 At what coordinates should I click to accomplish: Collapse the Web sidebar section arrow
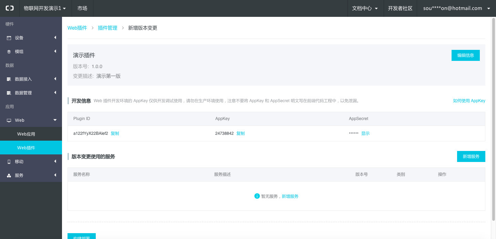[x=55, y=120]
